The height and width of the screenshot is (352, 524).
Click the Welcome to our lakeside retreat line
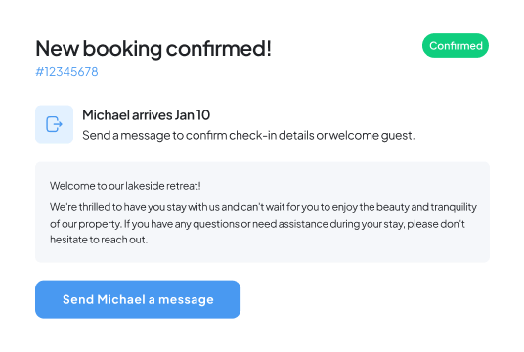pos(125,186)
